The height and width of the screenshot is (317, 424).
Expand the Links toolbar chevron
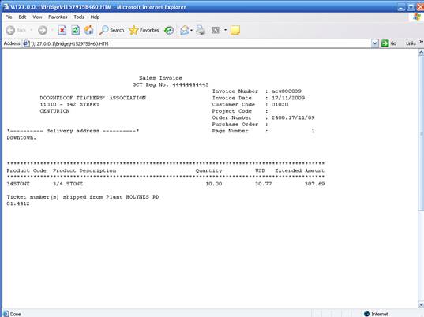(422, 42)
